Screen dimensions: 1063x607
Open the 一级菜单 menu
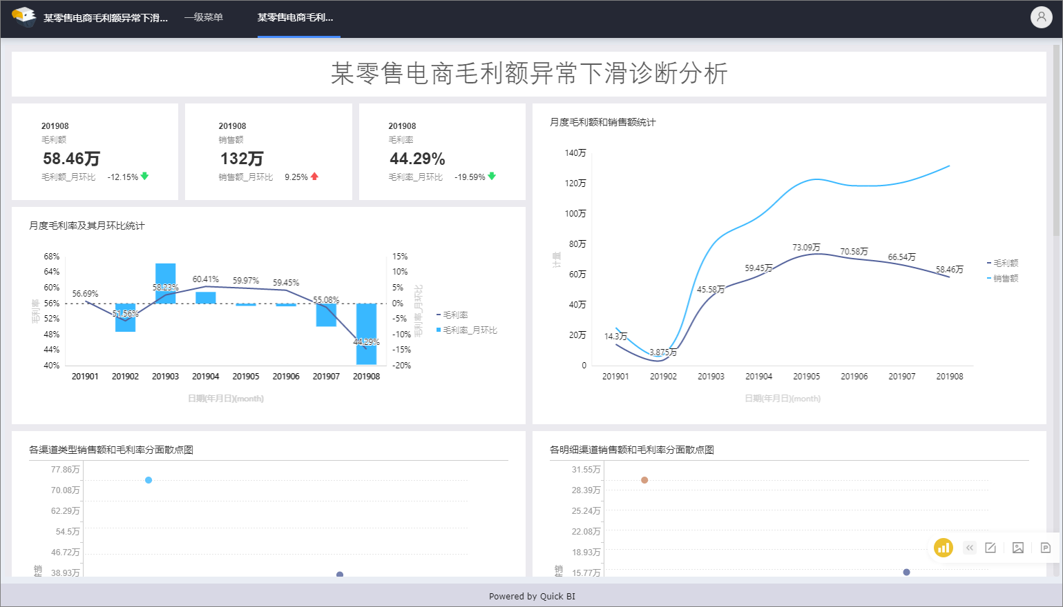point(204,17)
